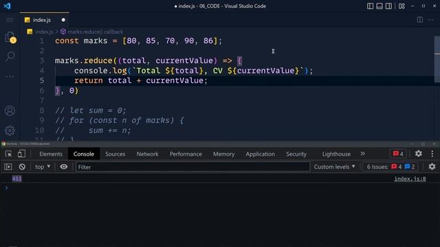Switch to the Lighthouse tab
Image resolution: width=440 pixels, height=247 pixels.
tap(336, 154)
